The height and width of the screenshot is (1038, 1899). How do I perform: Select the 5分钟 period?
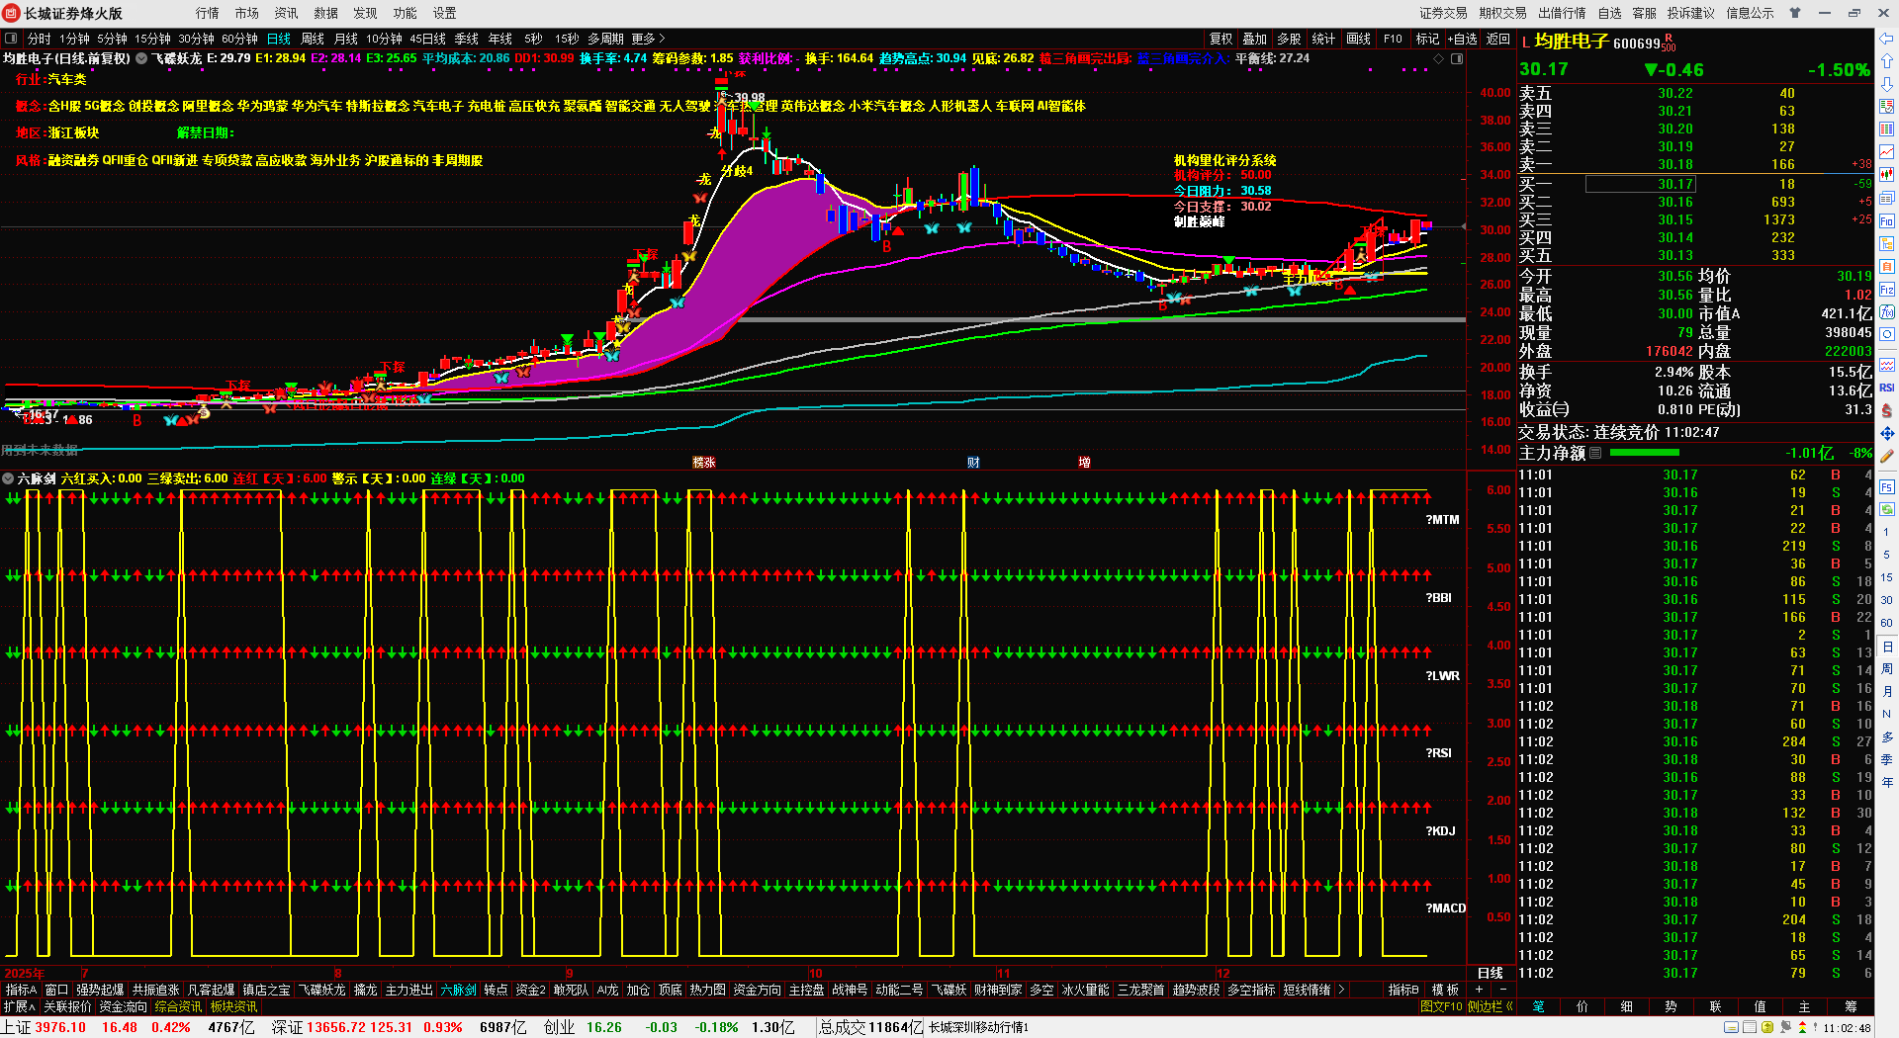tap(112, 39)
